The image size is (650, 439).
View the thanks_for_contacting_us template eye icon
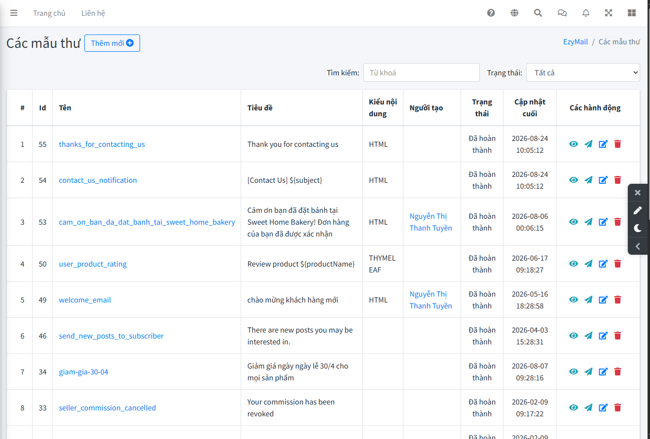point(574,144)
